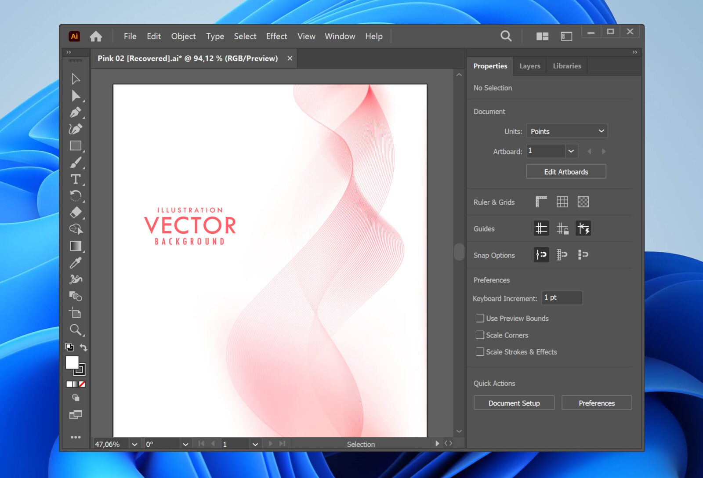The width and height of the screenshot is (703, 478).
Task: Select the Selection tool
Action: (x=75, y=79)
